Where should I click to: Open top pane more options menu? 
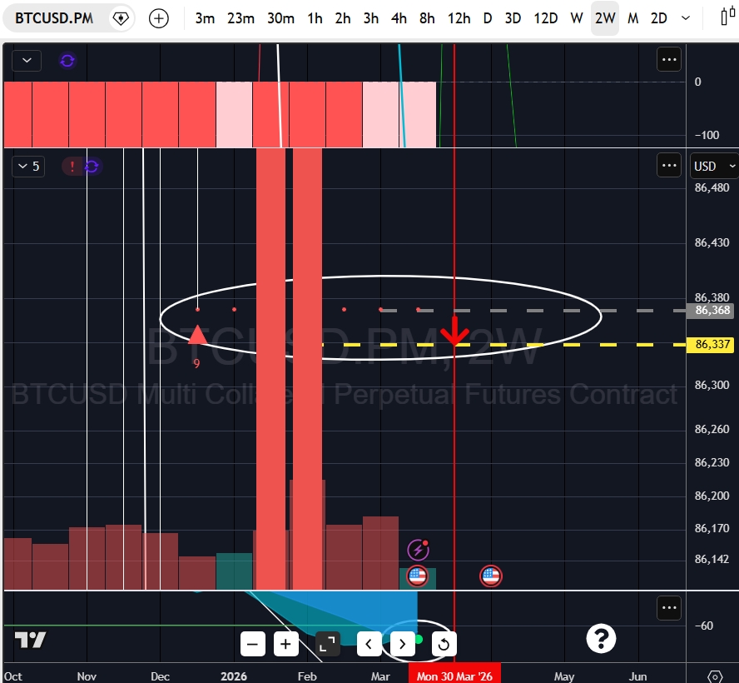point(669,59)
